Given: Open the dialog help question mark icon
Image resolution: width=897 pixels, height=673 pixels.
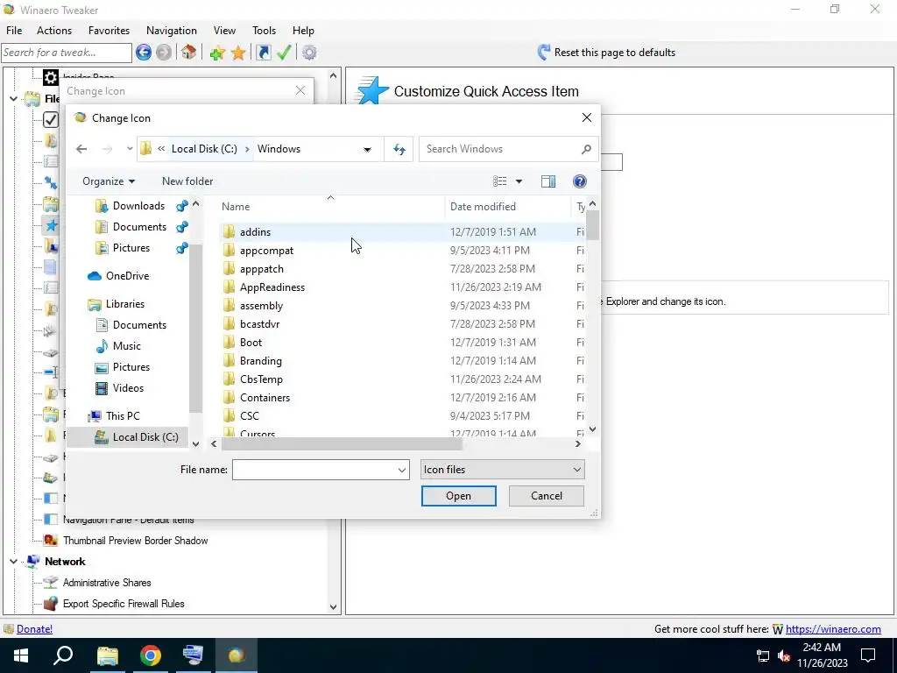Looking at the screenshot, I should pos(580,181).
